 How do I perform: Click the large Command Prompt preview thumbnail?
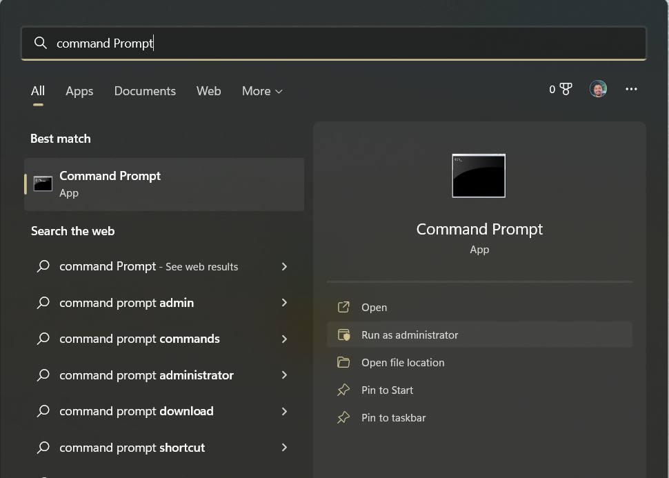pos(479,176)
